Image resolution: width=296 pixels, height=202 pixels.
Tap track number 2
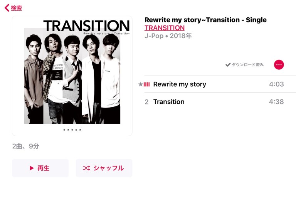146,102
